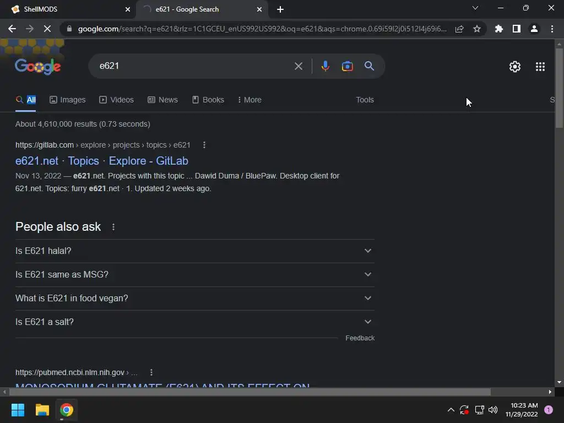
Task: Toggle the Chrome side panel
Action: point(517,29)
